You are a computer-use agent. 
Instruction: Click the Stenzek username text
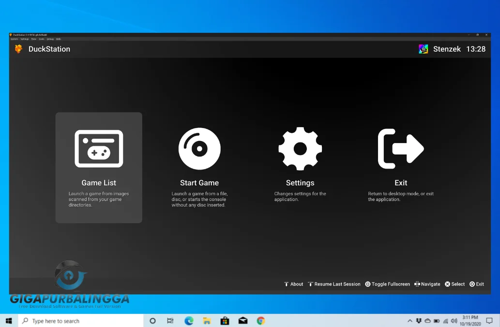tap(447, 49)
